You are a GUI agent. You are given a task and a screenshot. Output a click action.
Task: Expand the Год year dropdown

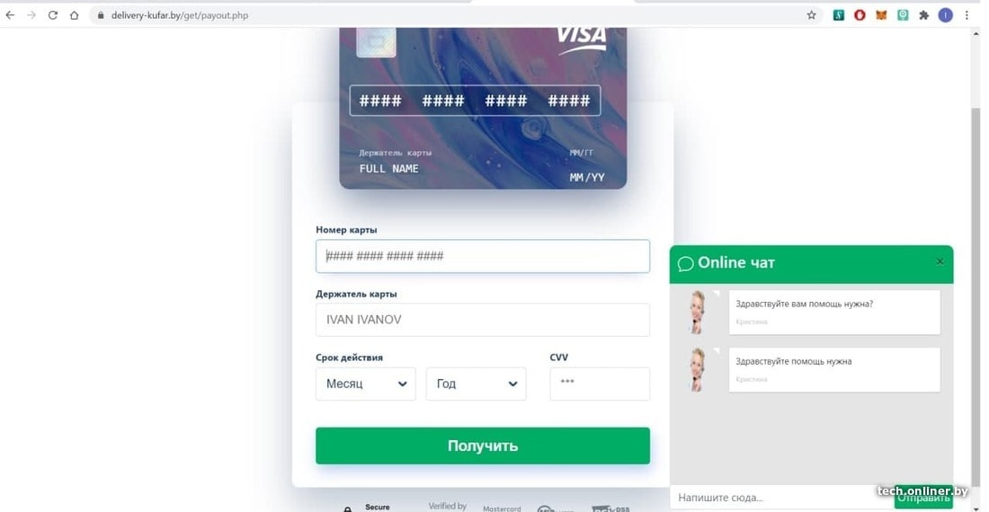477,384
